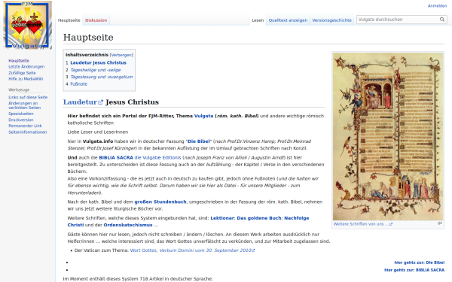Click hier gehts zur: BIBLIA SACRA
This screenshot has height=282, width=452.
coord(414,270)
